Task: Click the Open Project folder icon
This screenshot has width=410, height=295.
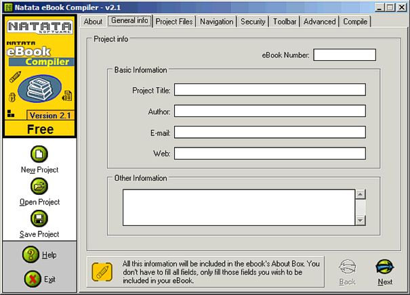Action: [39, 186]
